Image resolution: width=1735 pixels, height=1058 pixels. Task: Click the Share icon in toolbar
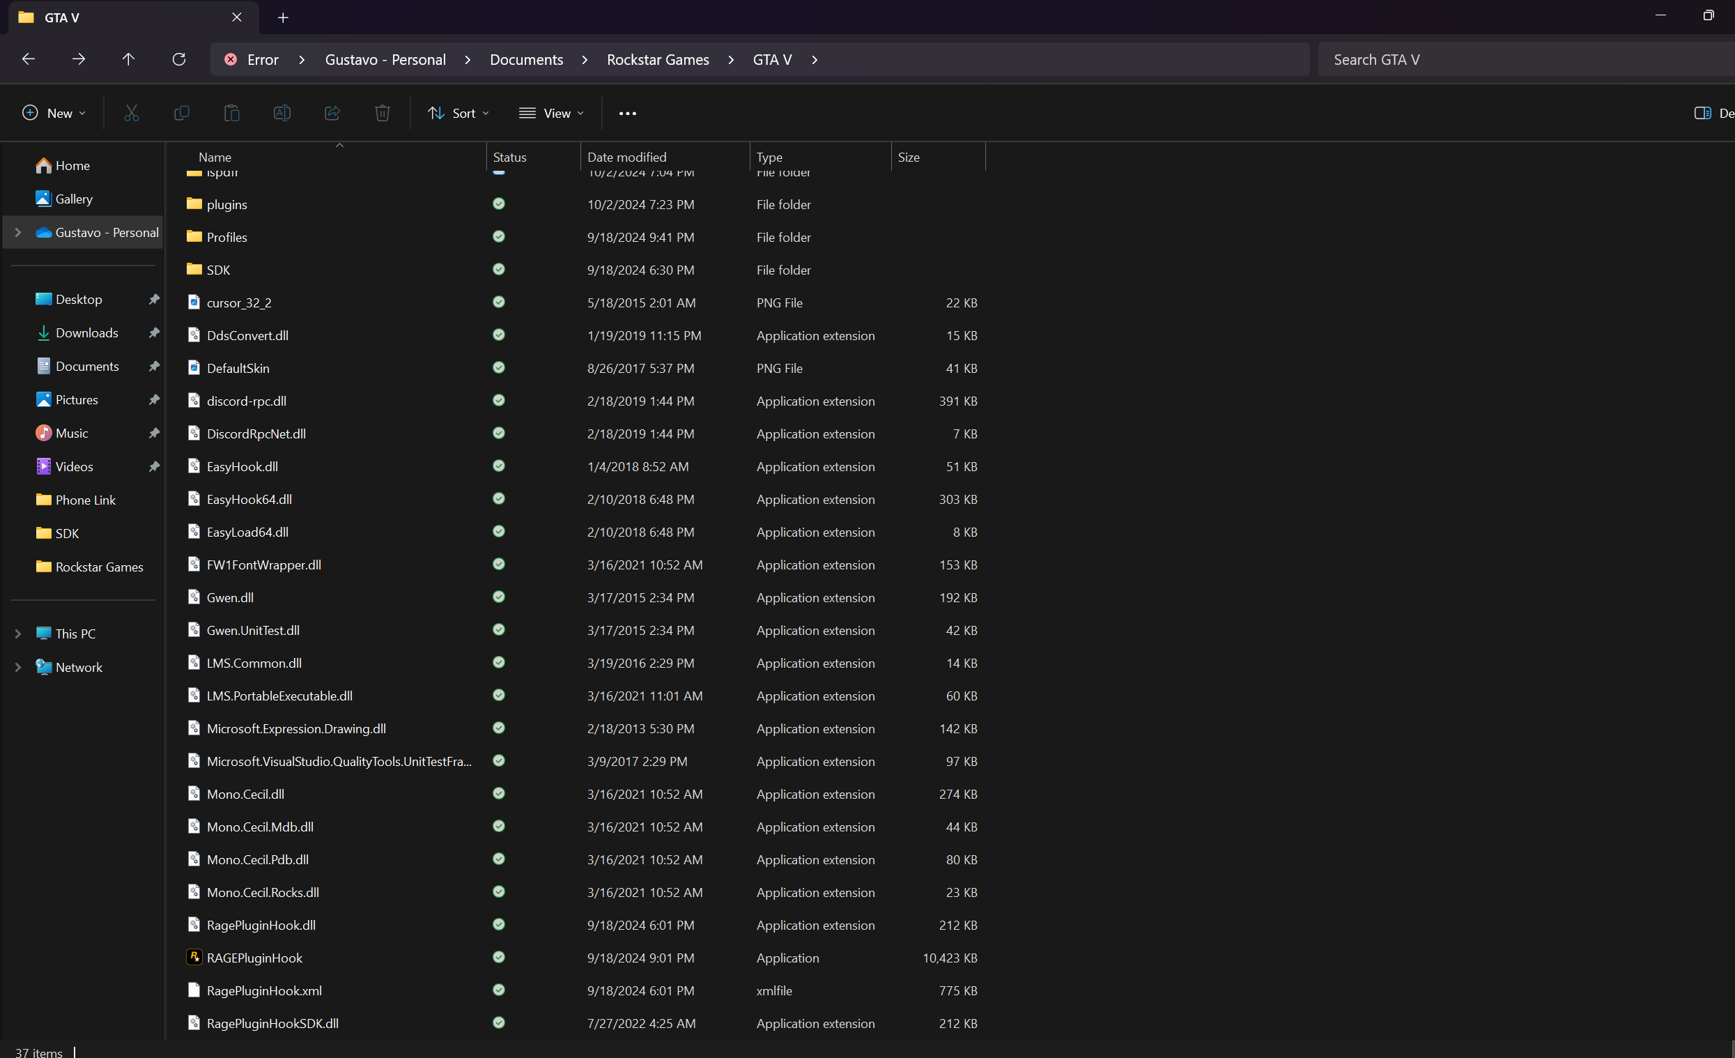coord(332,113)
